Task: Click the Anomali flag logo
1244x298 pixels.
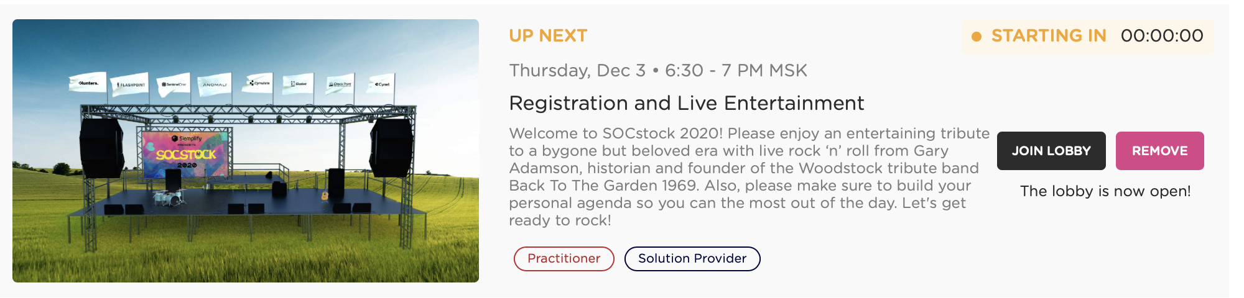Action: pyautogui.click(x=215, y=84)
